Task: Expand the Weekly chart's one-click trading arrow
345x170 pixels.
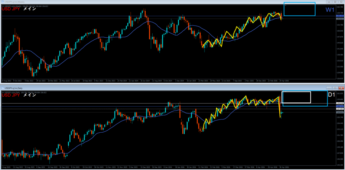Action: tap(3, 6)
